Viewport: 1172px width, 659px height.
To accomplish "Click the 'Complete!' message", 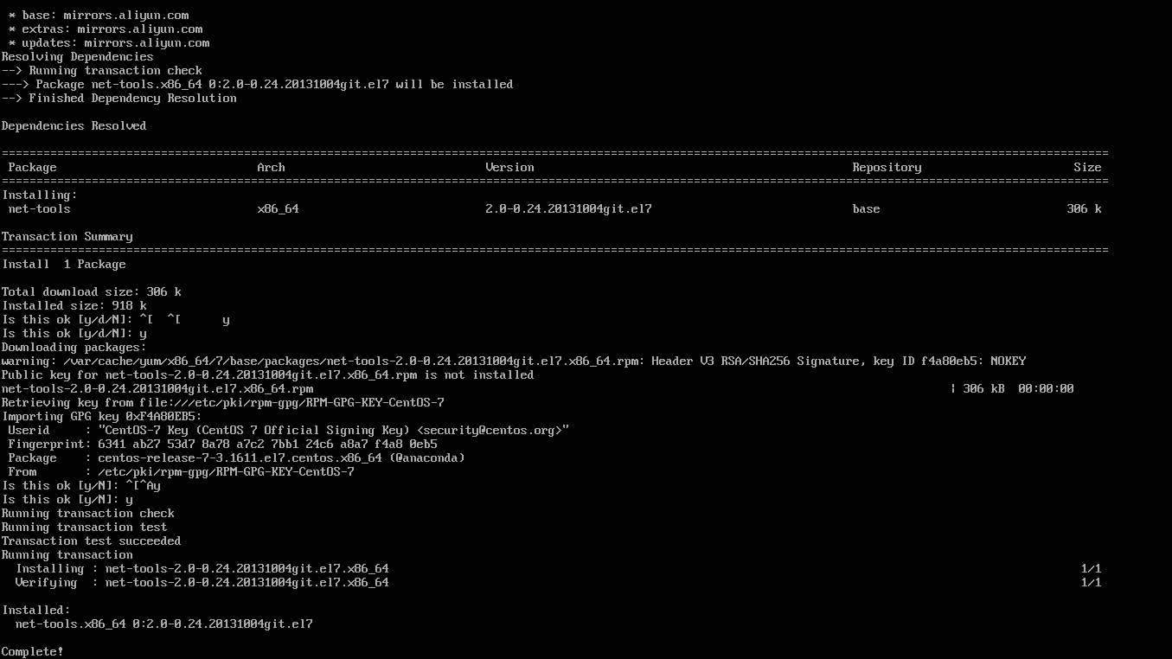I will [x=33, y=651].
